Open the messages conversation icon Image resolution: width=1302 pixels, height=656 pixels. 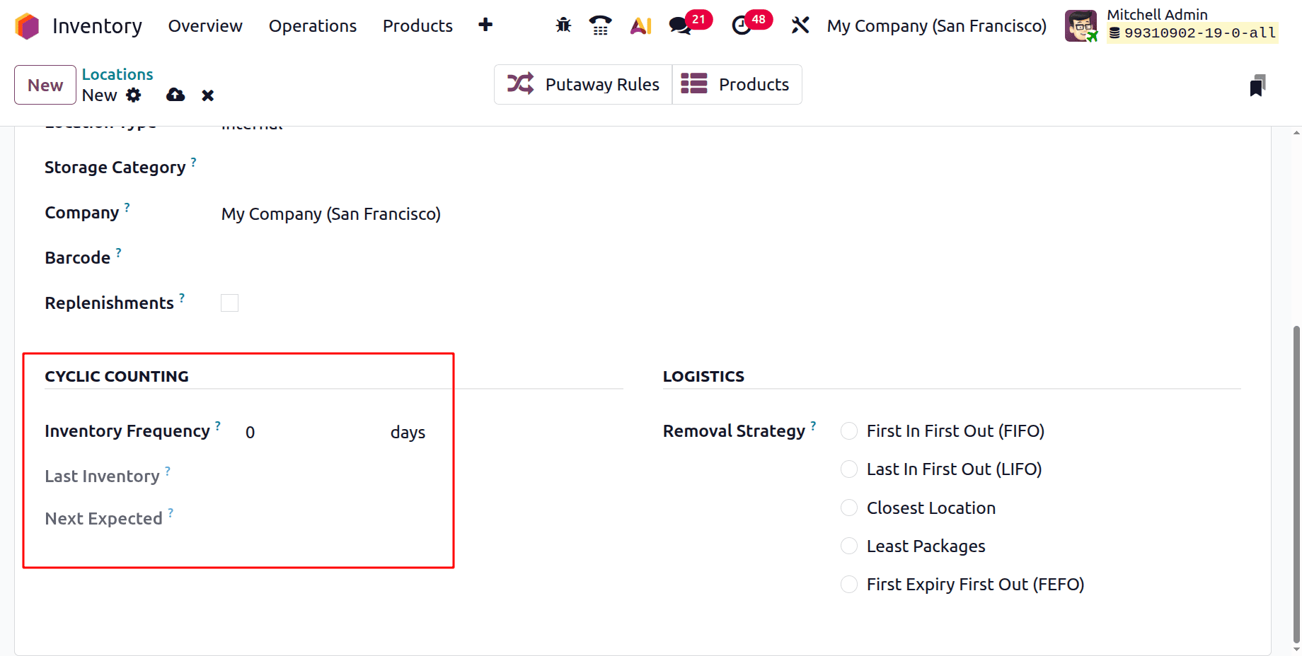click(681, 25)
